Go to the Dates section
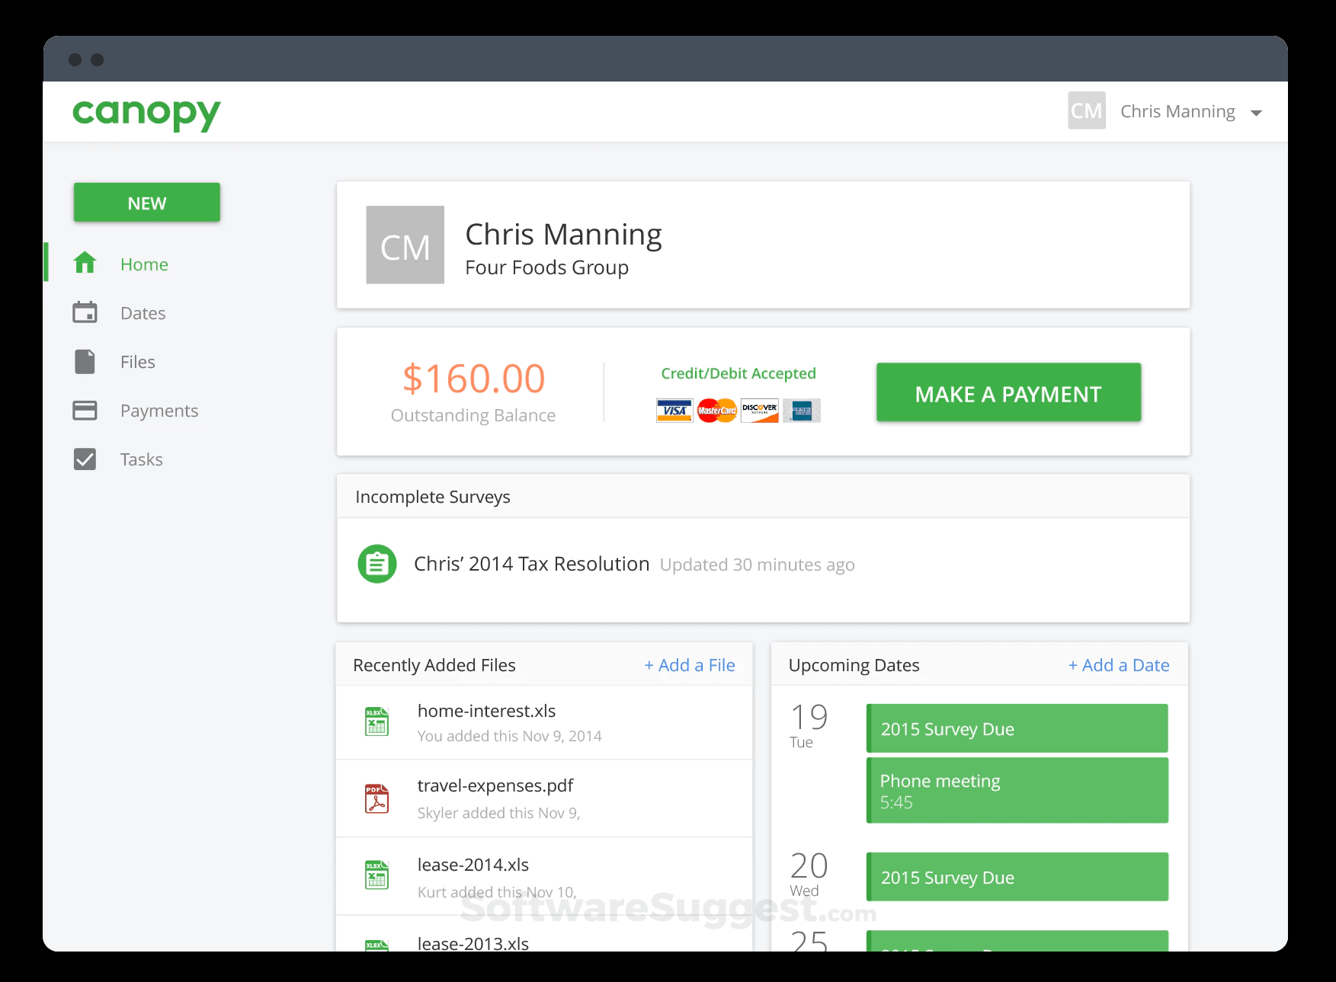The image size is (1336, 982). click(x=142, y=312)
